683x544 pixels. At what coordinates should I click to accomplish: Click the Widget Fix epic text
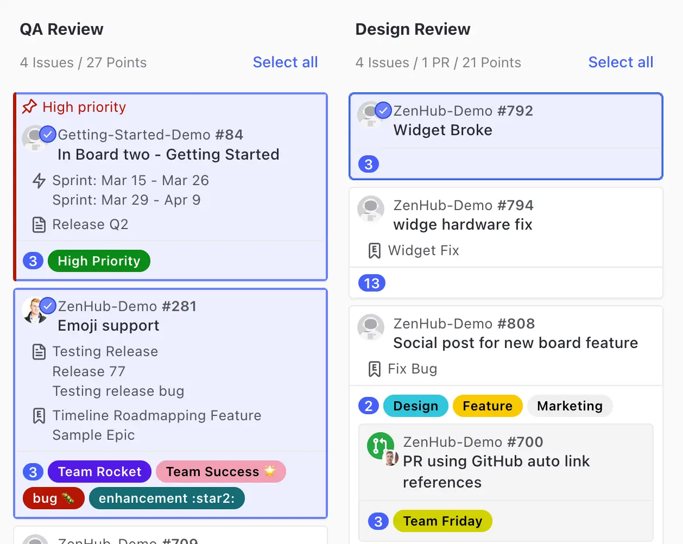(423, 251)
